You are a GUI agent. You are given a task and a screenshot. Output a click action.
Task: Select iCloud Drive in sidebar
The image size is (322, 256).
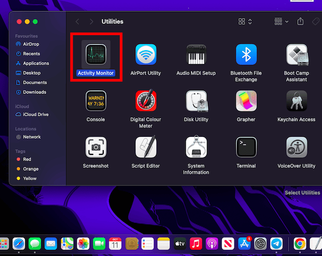coord(35,115)
